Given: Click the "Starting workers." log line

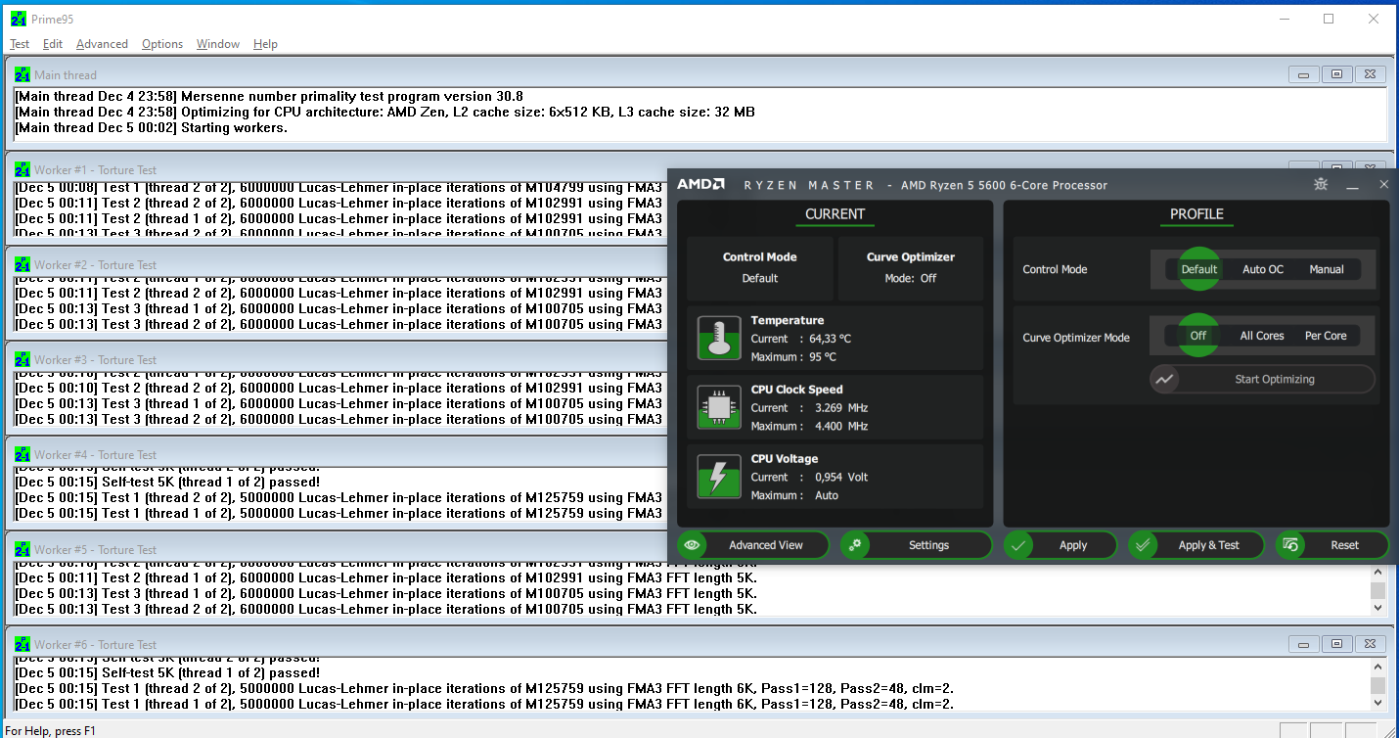Looking at the screenshot, I should (151, 128).
